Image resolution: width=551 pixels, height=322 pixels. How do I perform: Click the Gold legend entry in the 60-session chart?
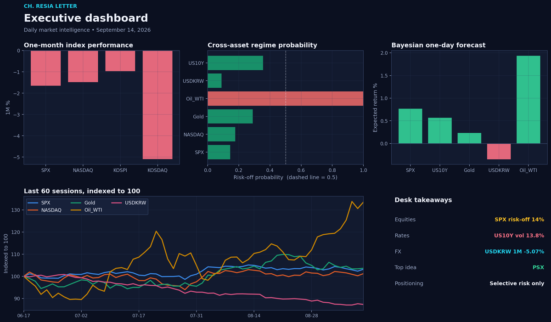[x=84, y=203]
